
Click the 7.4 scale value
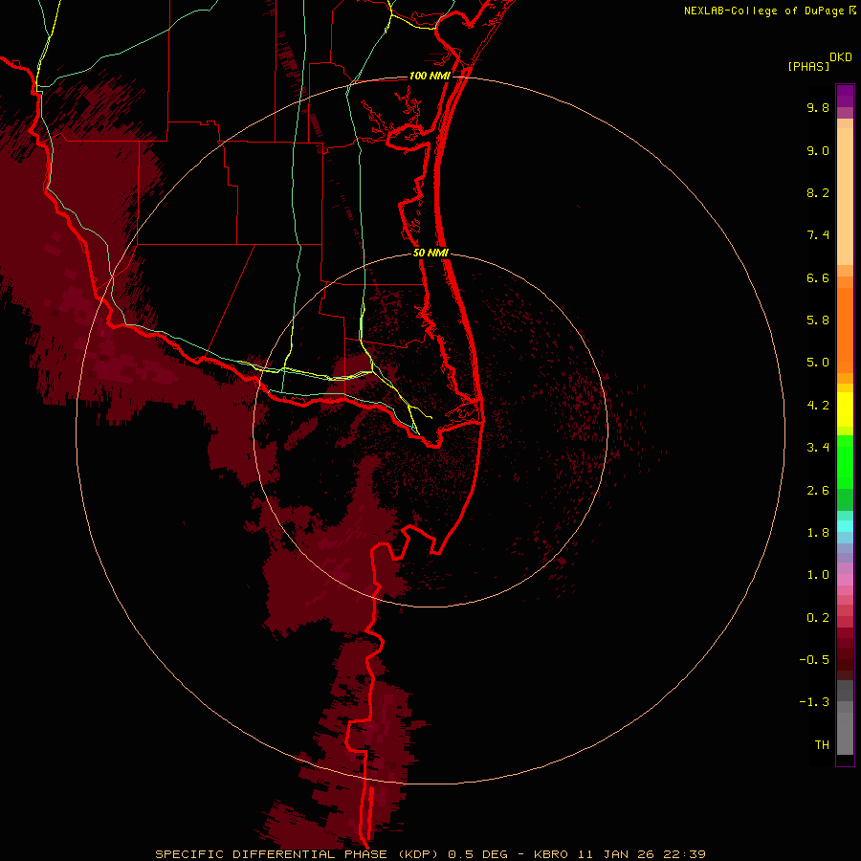coord(818,235)
